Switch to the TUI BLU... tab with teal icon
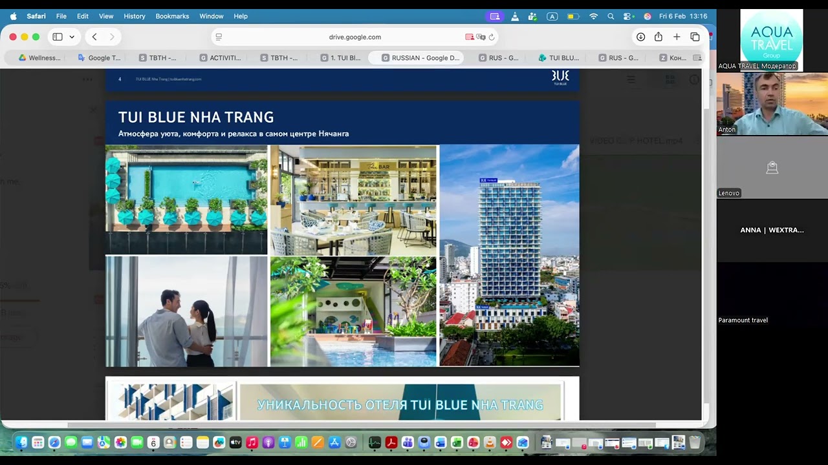 click(559, 57)
